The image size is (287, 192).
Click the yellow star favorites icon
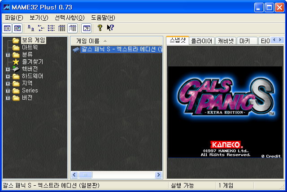point(16,62)
